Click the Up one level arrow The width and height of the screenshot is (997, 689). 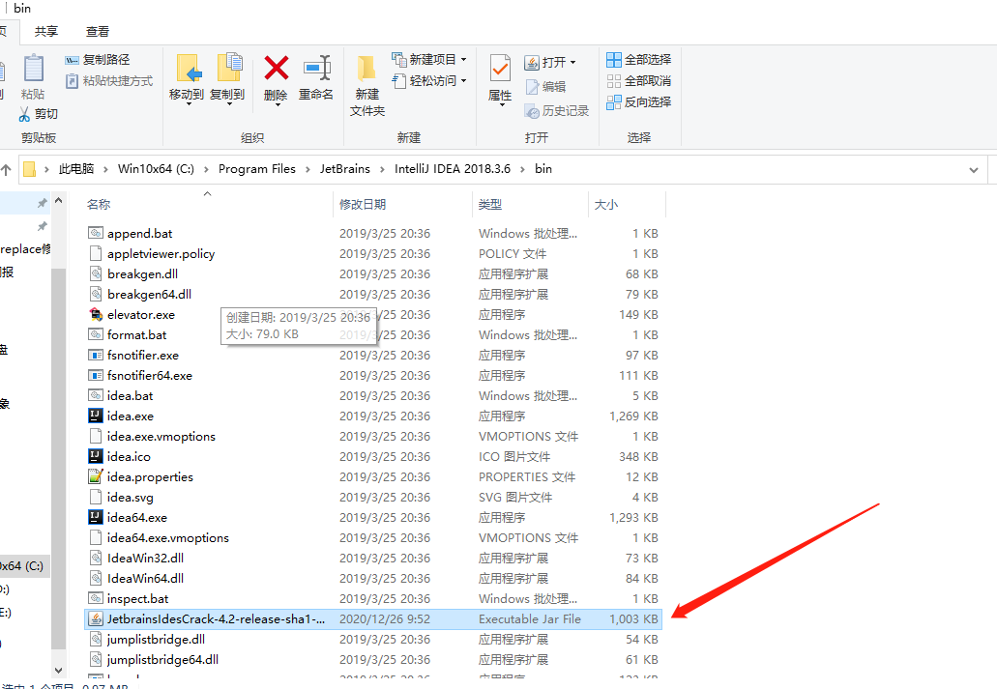pos(7,170)
